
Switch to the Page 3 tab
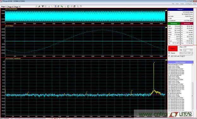pyautogui.click(x=17, y=7)
